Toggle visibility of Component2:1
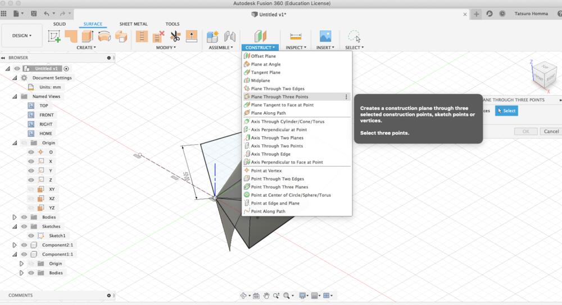 point(24,245)
